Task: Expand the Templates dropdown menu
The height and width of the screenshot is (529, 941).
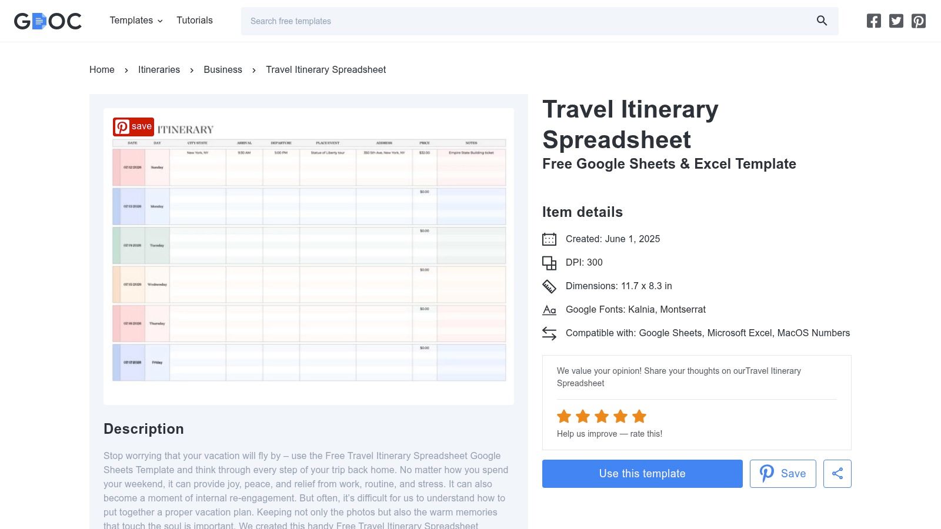Action: (136, 20)
